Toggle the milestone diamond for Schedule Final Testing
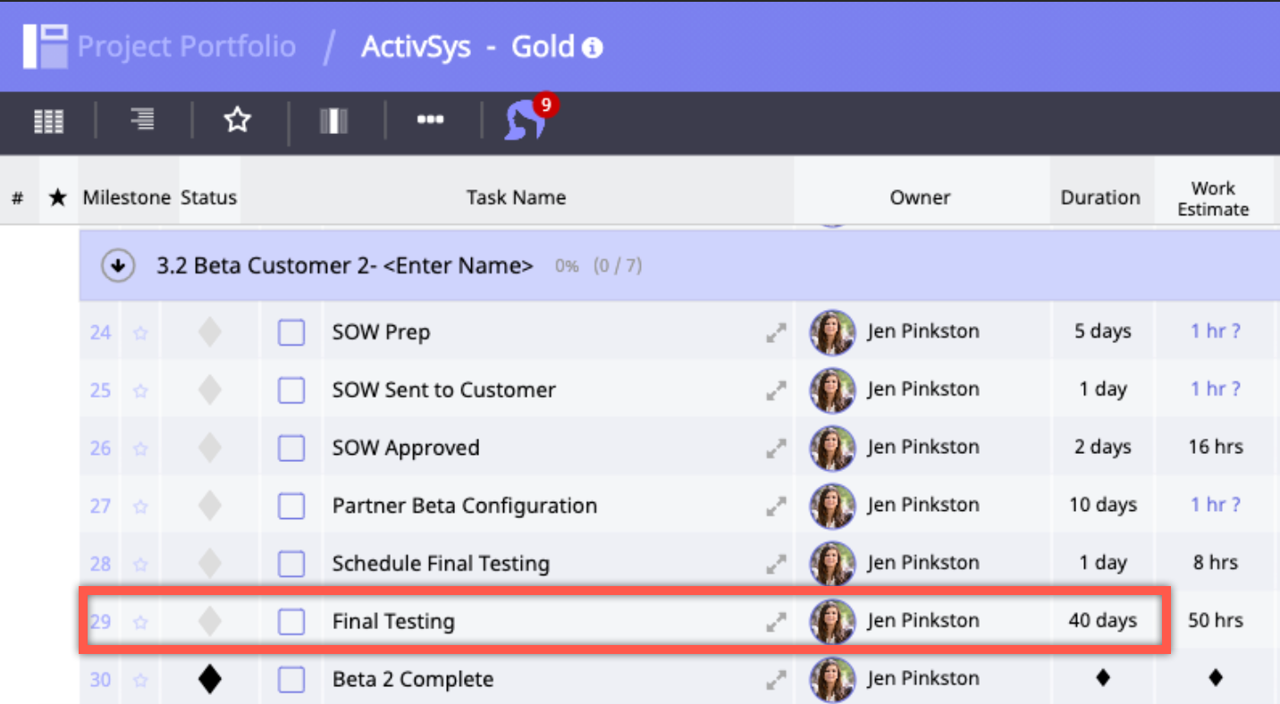 click(209, 564)
